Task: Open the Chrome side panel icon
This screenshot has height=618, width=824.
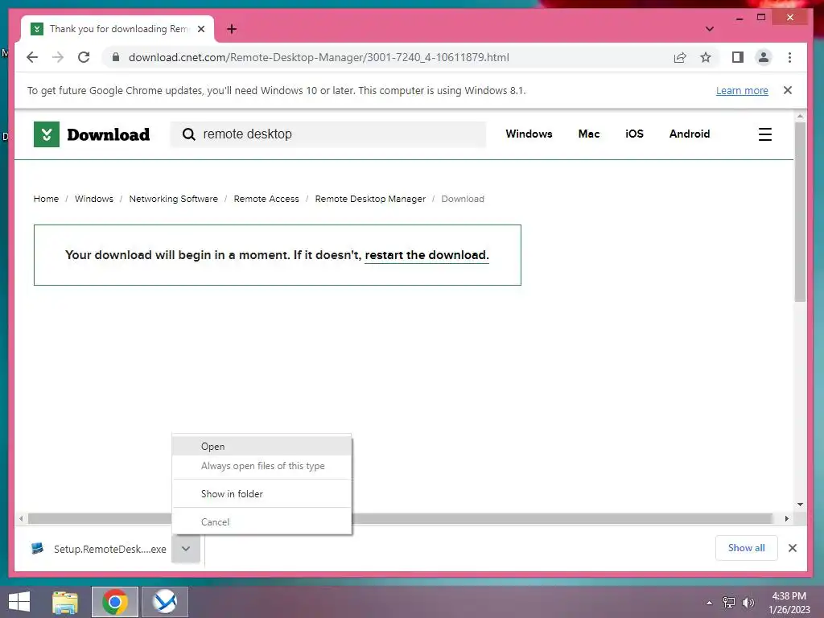Action: click(x=737, y=57)
